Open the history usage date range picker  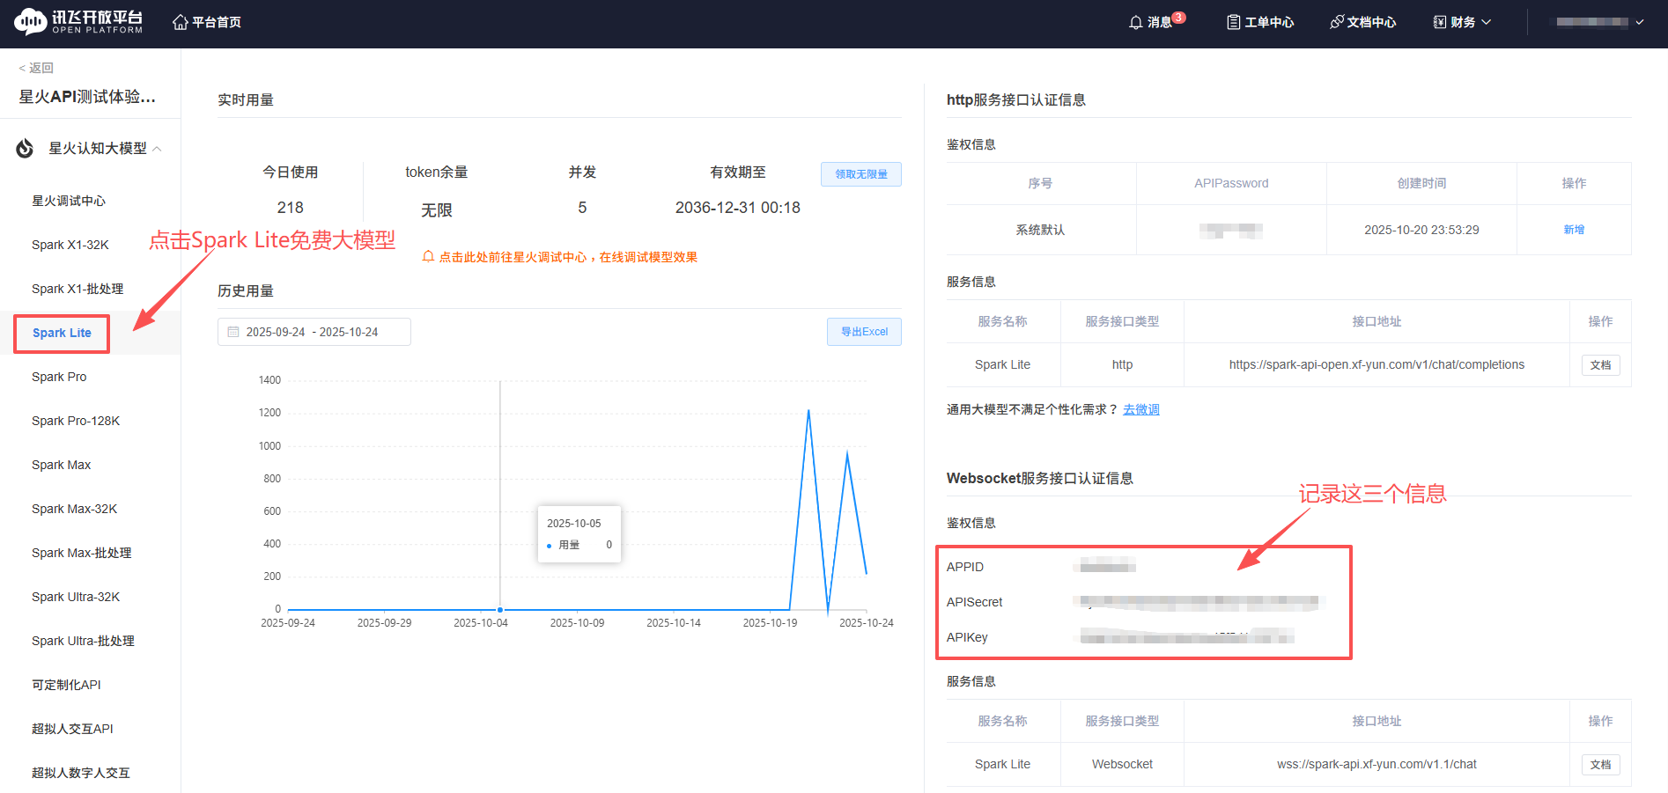click(314, 332)
